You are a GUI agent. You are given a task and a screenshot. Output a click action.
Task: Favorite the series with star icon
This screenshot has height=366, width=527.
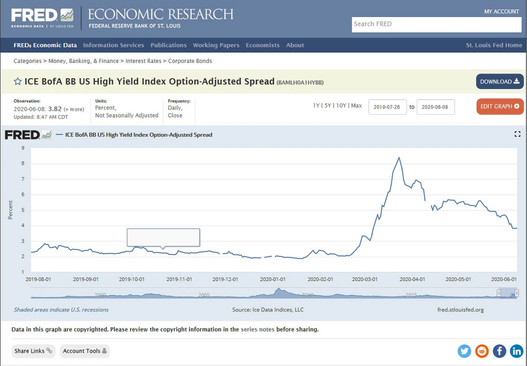click(17, 82)
